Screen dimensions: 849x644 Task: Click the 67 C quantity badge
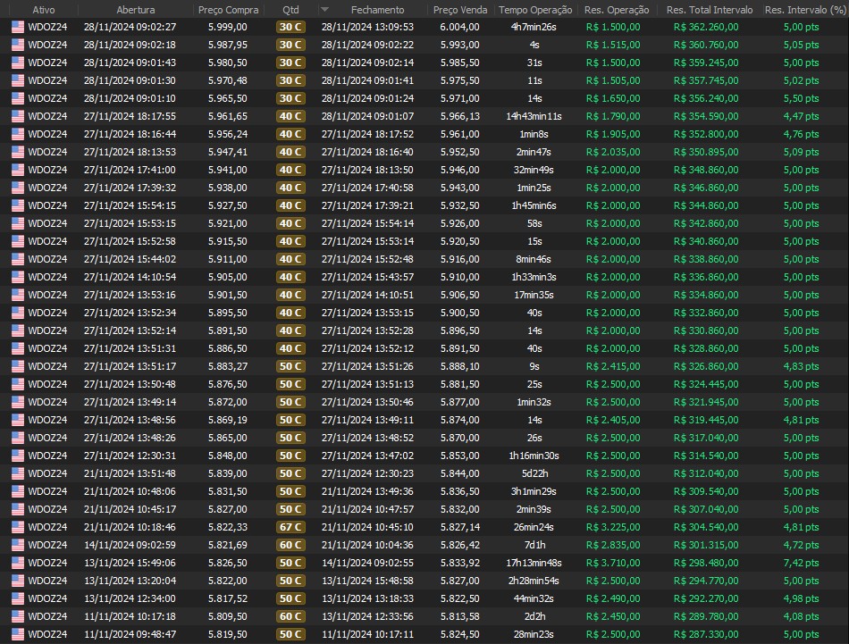tap(290, 527)
